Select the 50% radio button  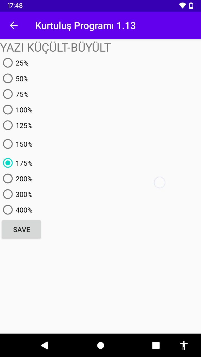click(x=8, y=79)
